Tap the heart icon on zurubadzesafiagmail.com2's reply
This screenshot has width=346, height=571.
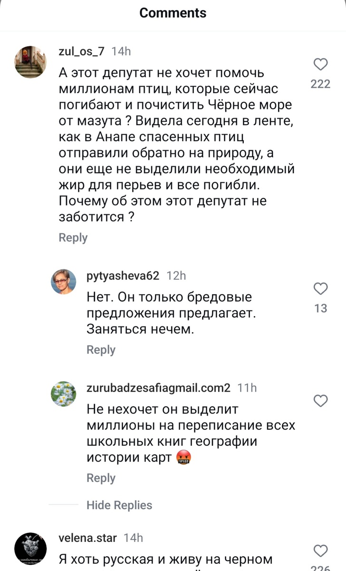[x=320, y=401]
